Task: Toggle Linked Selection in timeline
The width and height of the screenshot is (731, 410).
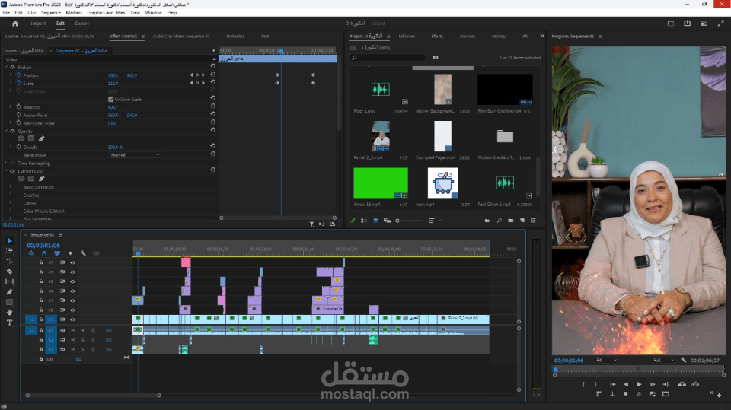Action: pyautogui.click(x=57, y=253)
